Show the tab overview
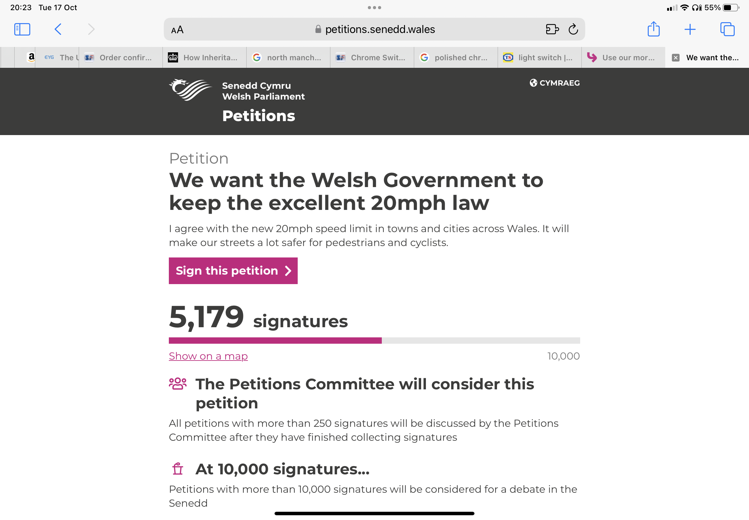Screen dimensions: 749x520 (x=727, y=29)
